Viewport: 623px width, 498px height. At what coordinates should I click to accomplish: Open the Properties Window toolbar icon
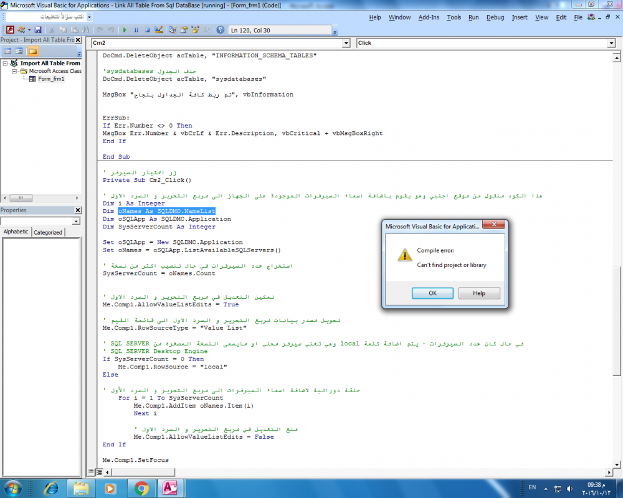(184, 30)
